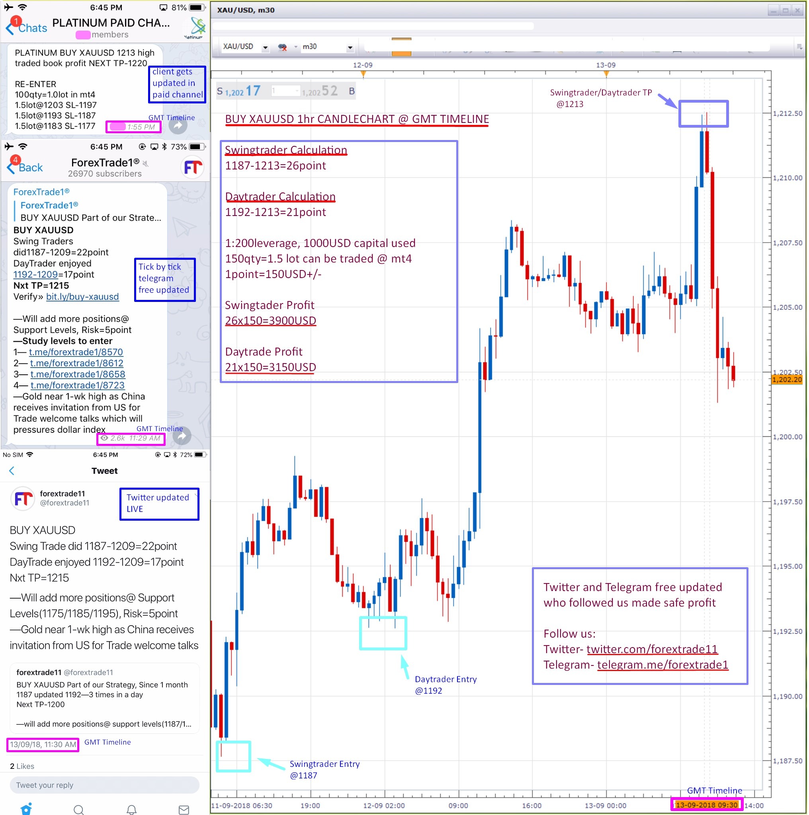Open the @forextrade11 handle under the name
Image resolution: width=809 pixels, height=815 pixels.
click(64, 503)
